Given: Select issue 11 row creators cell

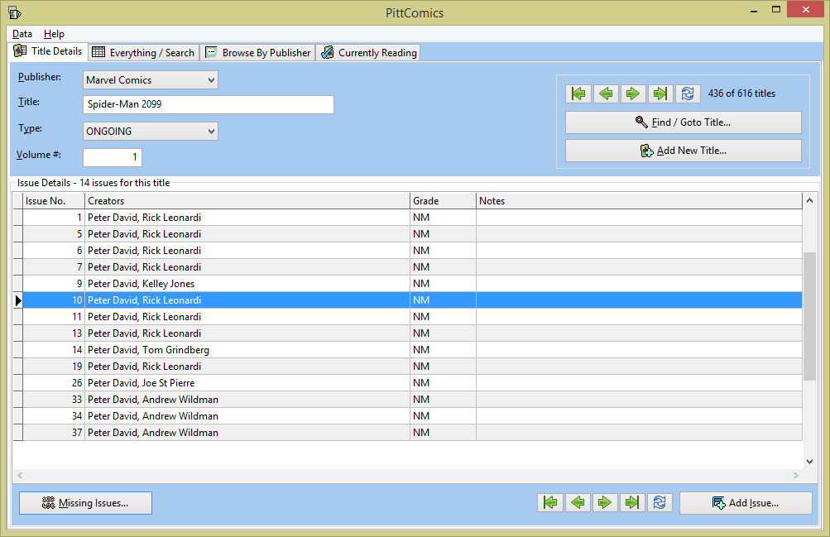Looking at the screenshot, I should click(x=247, y=317).
